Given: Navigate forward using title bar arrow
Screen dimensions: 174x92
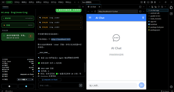Looking at the screenshot, I should click(78, 2).
